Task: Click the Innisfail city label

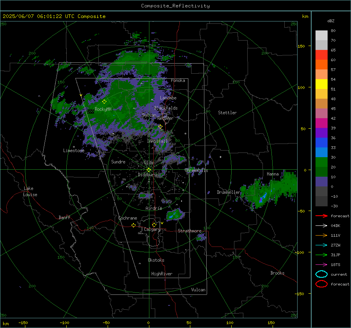Action: click(157, 141)
